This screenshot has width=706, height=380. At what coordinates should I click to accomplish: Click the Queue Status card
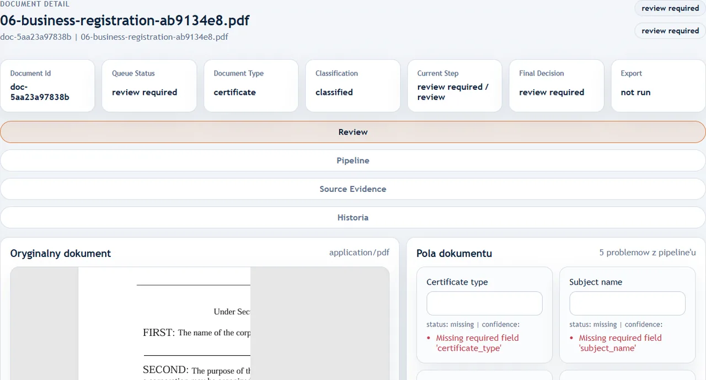pyautogui.click(x=149, y=85)
